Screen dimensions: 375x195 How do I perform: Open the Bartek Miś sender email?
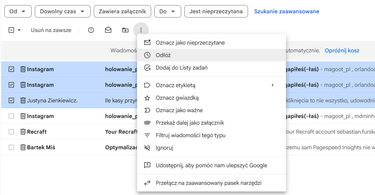pos(41,147)
